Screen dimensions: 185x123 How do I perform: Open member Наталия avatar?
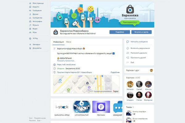(x=130, y=84)
